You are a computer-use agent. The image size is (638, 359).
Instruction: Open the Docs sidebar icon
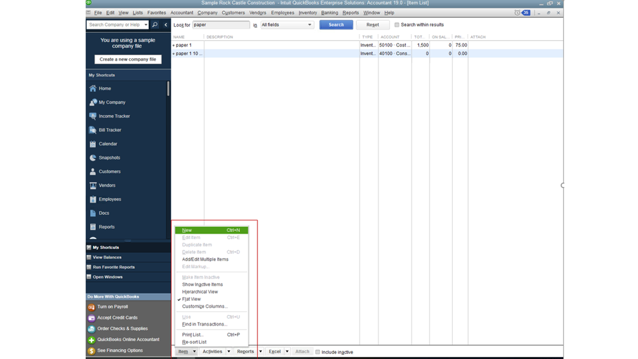point(93,213)
